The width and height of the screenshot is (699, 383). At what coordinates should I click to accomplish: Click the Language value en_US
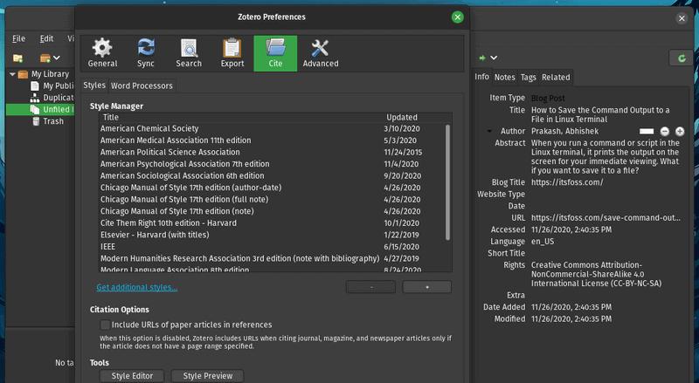tap(543, 242)
